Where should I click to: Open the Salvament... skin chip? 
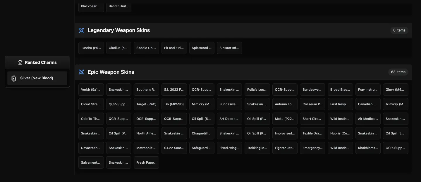[91, 162]
